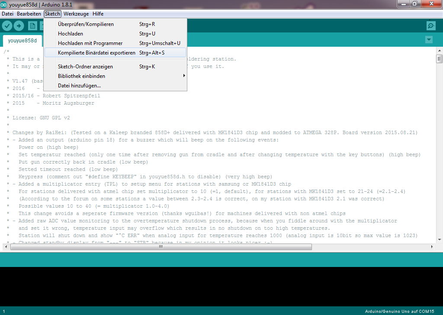This screenshot has width=443, height=315.
Task: Close the Arduino window
Action: tap(431, 3)
